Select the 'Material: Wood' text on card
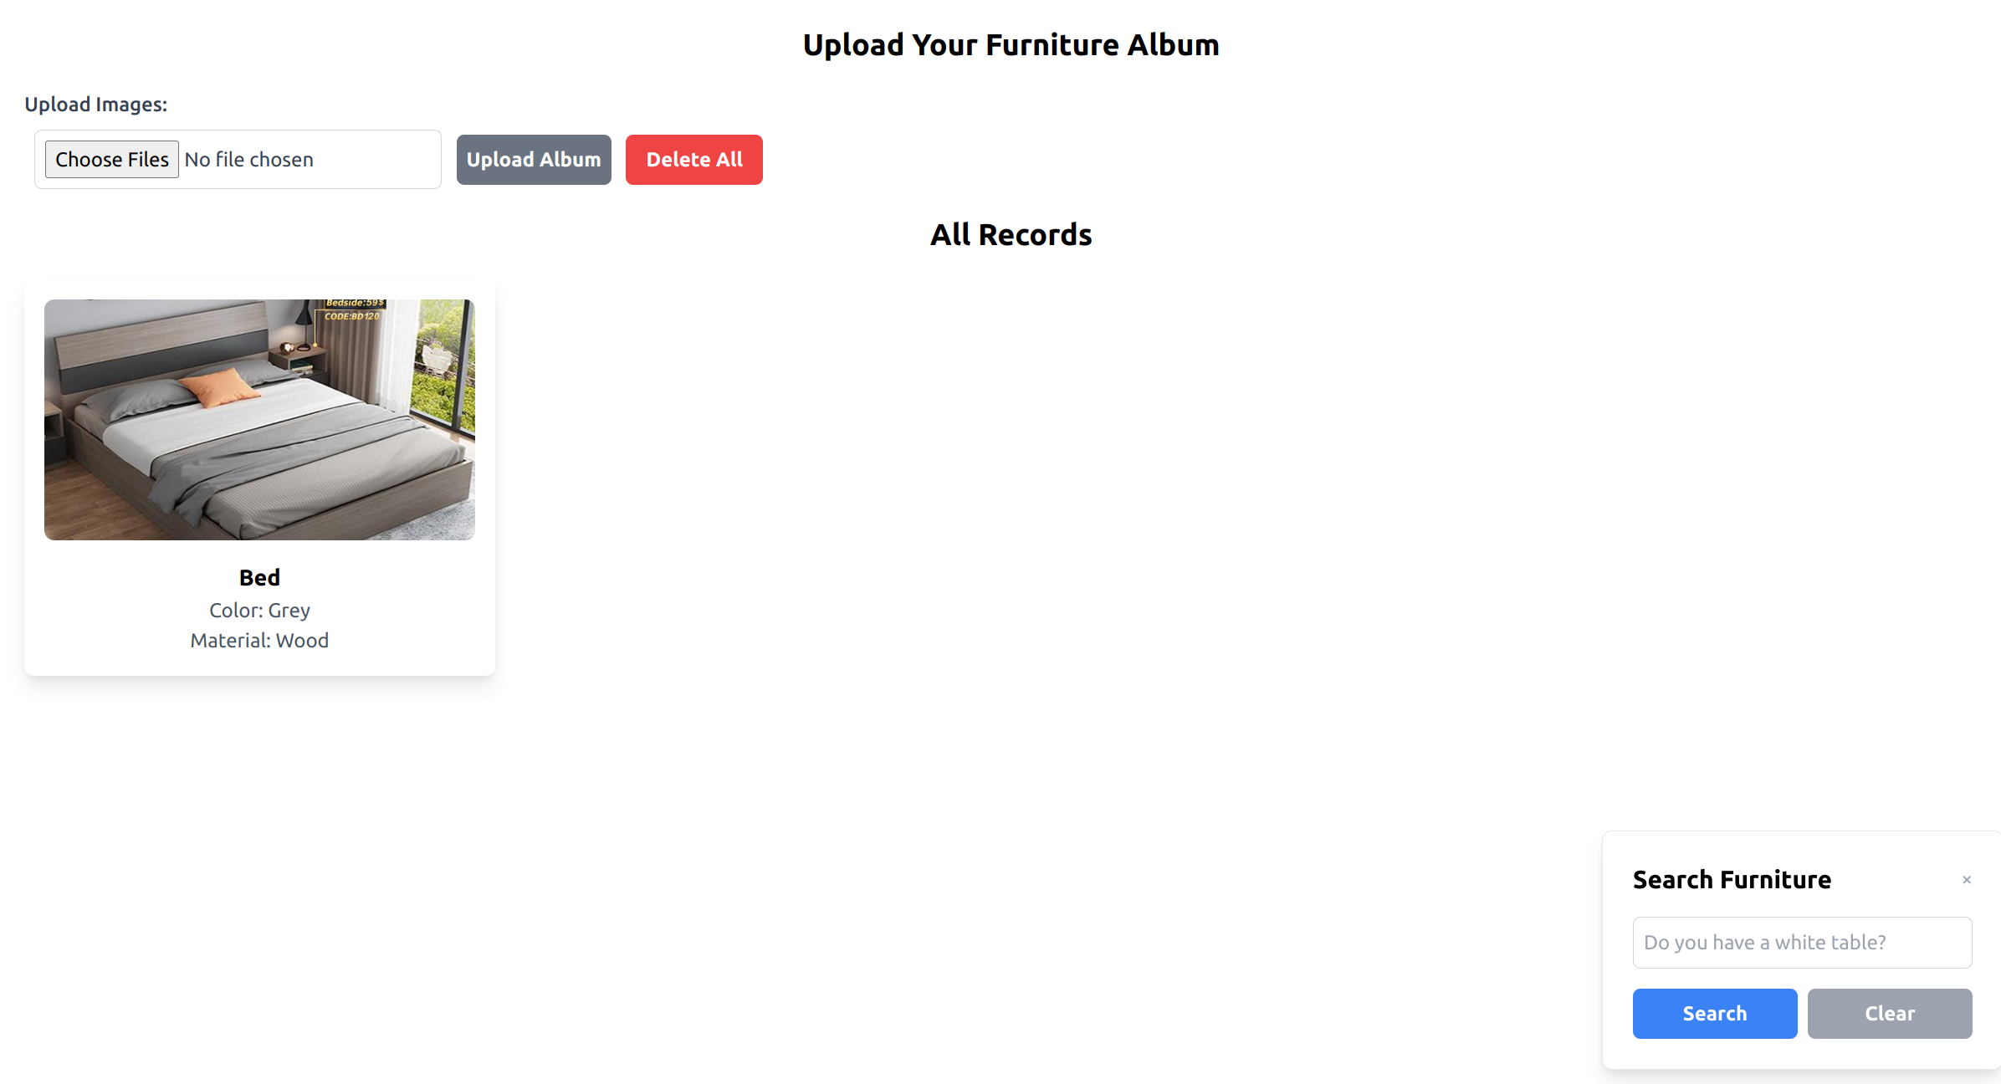 (259, 641)
